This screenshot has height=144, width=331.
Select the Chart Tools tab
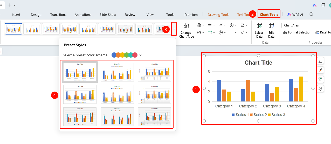[x=269, y=15]
